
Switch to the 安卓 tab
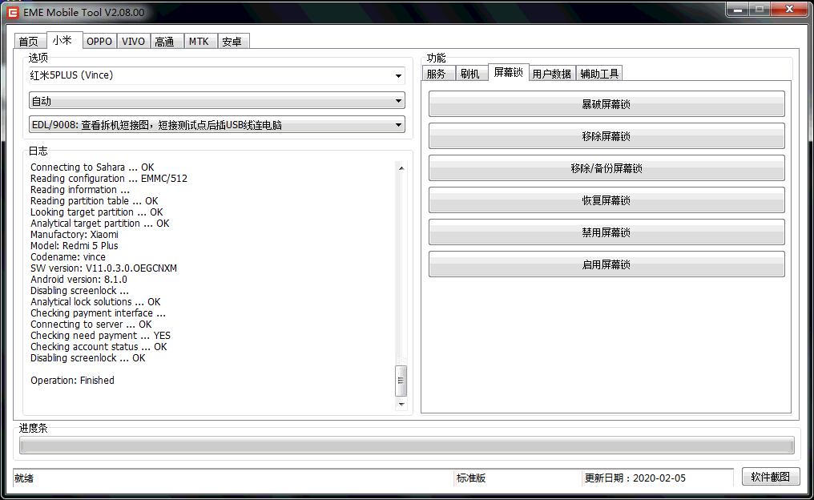coord(232,42)
